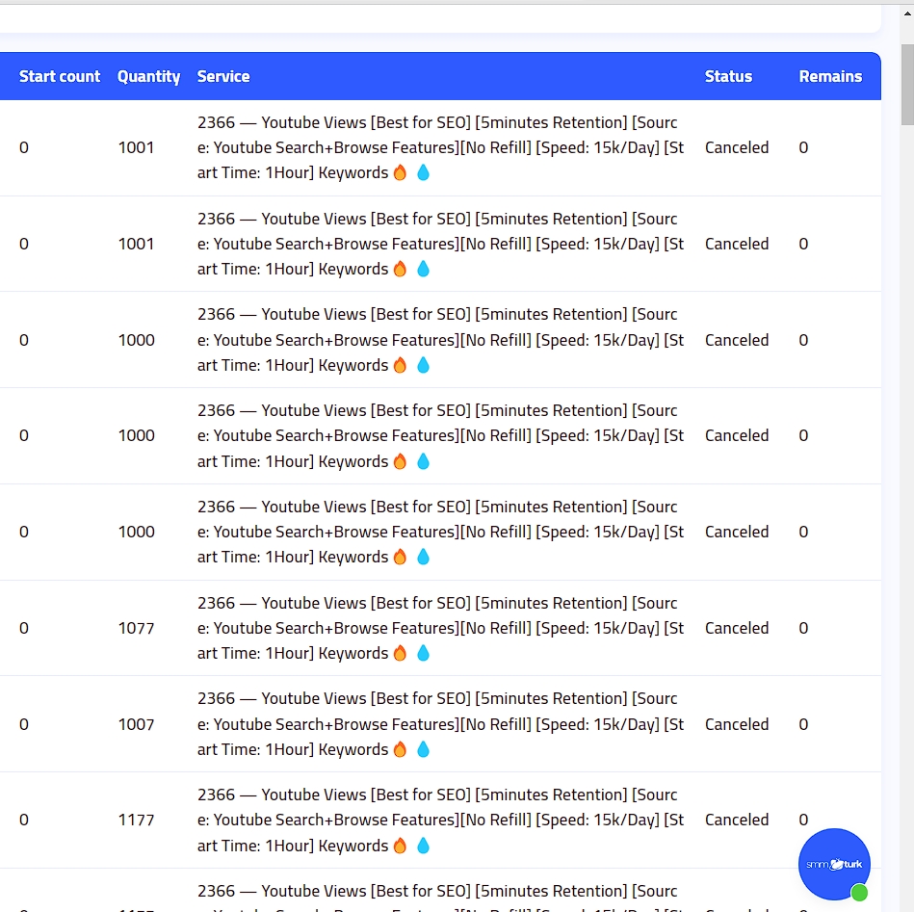Click the Canceled status in the 1077 row
This screenshot has height=912, width=914.
click(x=737, y=628)
